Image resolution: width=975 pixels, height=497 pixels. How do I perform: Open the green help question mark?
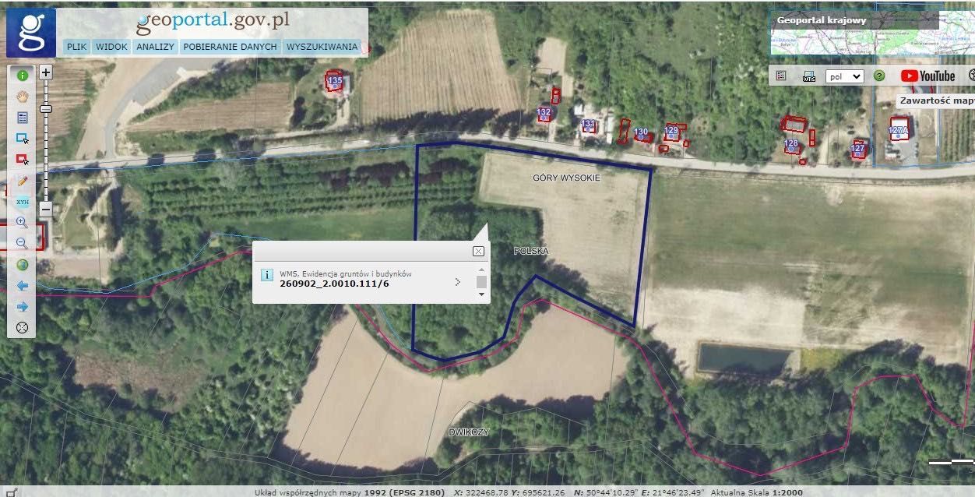coord(879,76)
